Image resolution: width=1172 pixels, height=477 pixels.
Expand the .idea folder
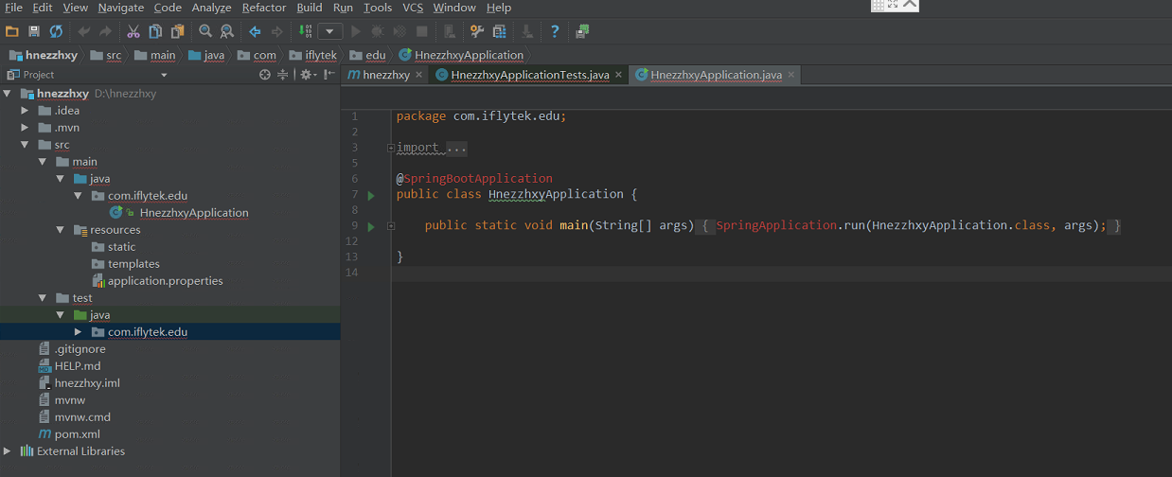(26, 111)
